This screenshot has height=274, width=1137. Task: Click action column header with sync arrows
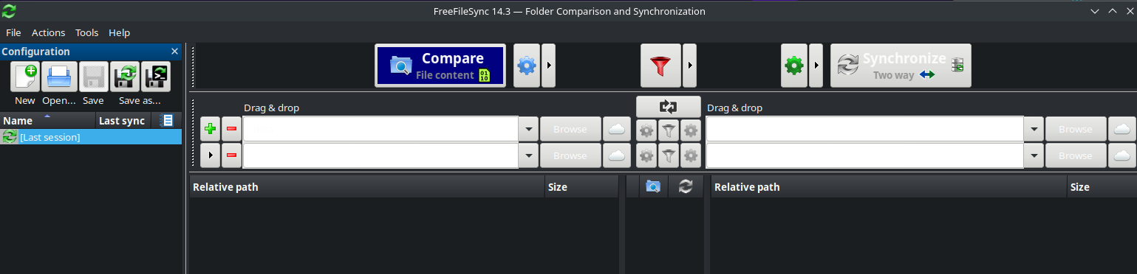tap(685, 186)
